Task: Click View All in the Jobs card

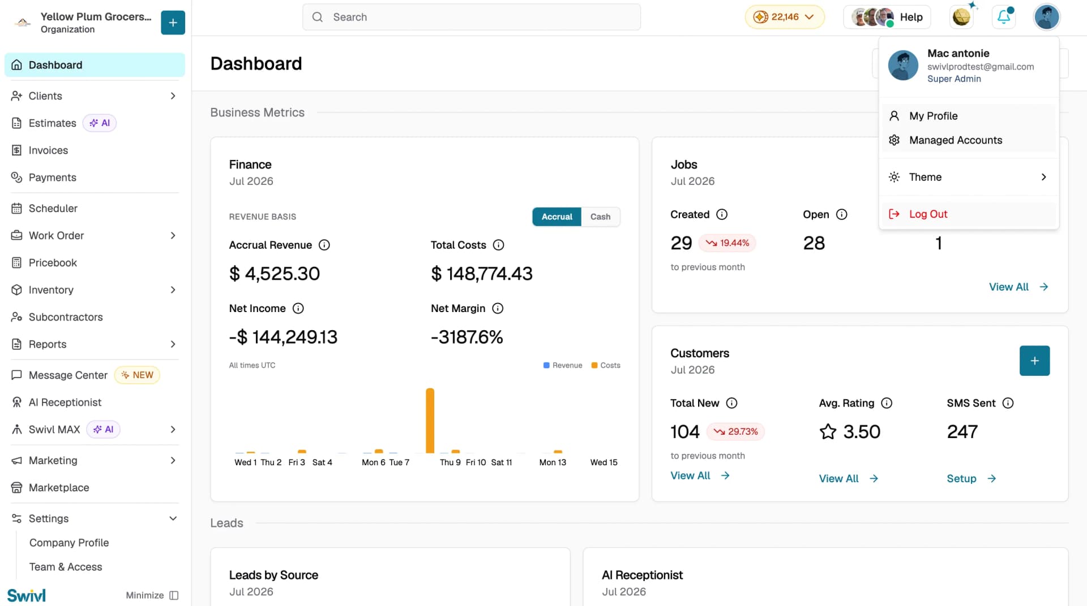Action: 1018,287
